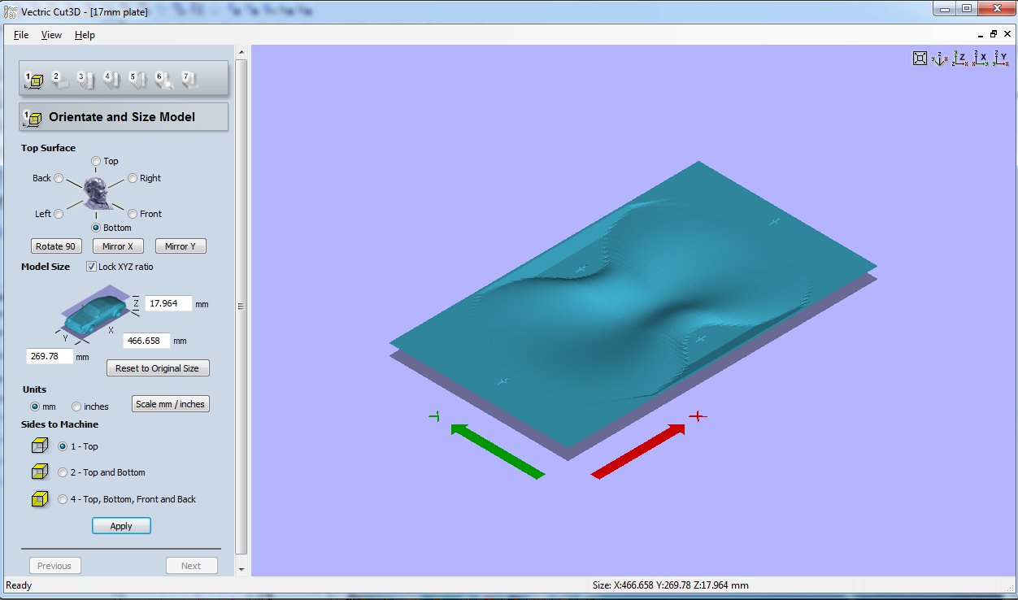Image resolution: width=1018 pixels, height=600 pixels.
Task: Open the File menu
Action: point(21,35)
